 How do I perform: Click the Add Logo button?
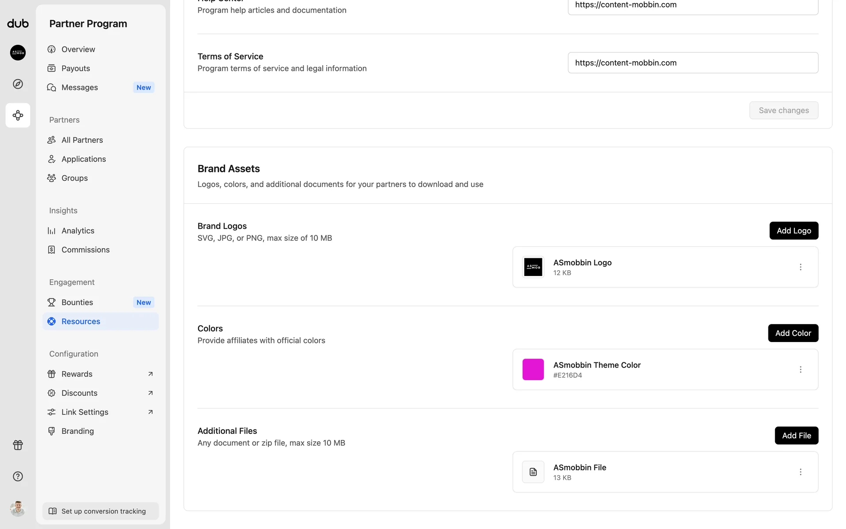coord(794,231)
